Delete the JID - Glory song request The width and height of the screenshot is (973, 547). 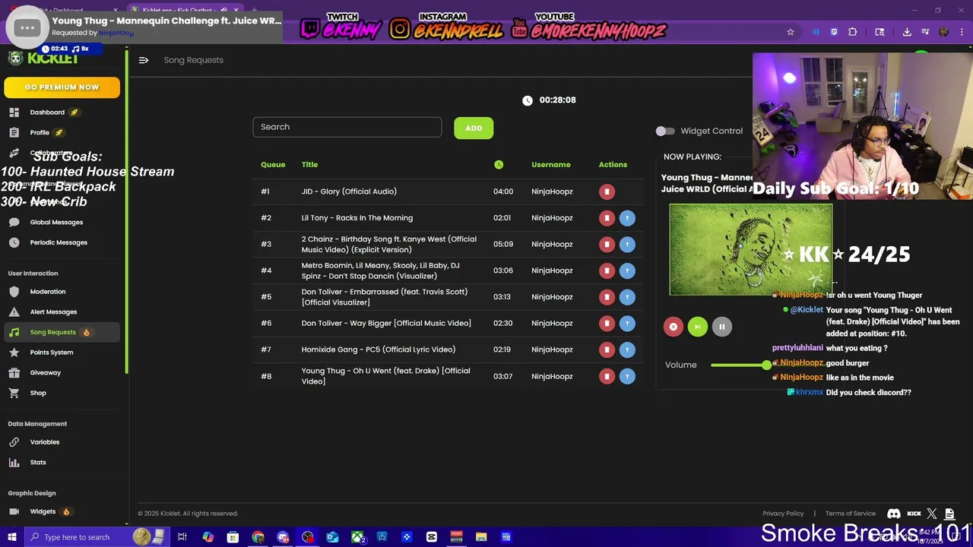coord(607,191)
